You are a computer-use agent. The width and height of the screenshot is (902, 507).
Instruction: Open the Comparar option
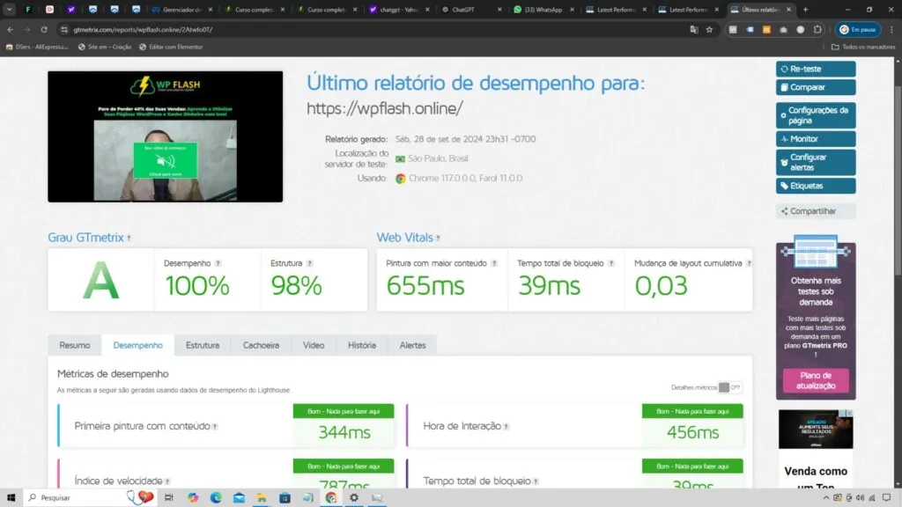815,87
